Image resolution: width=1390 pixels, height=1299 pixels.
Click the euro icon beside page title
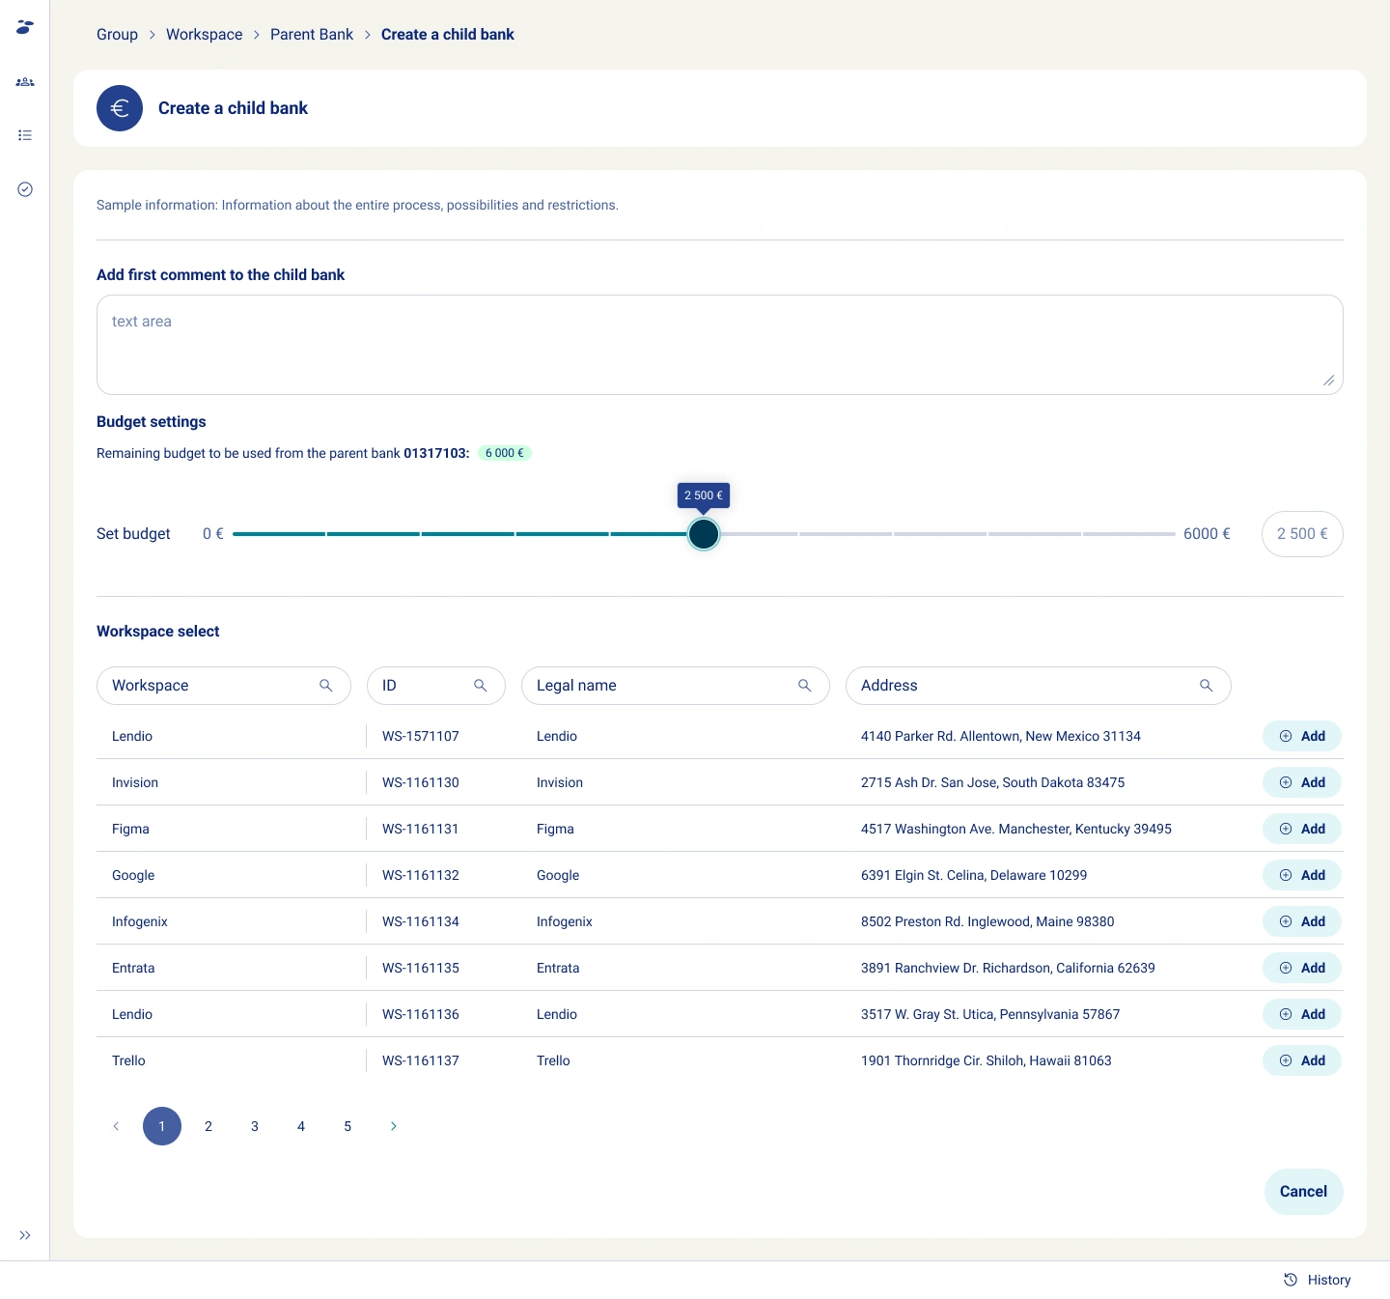[120, 108]
